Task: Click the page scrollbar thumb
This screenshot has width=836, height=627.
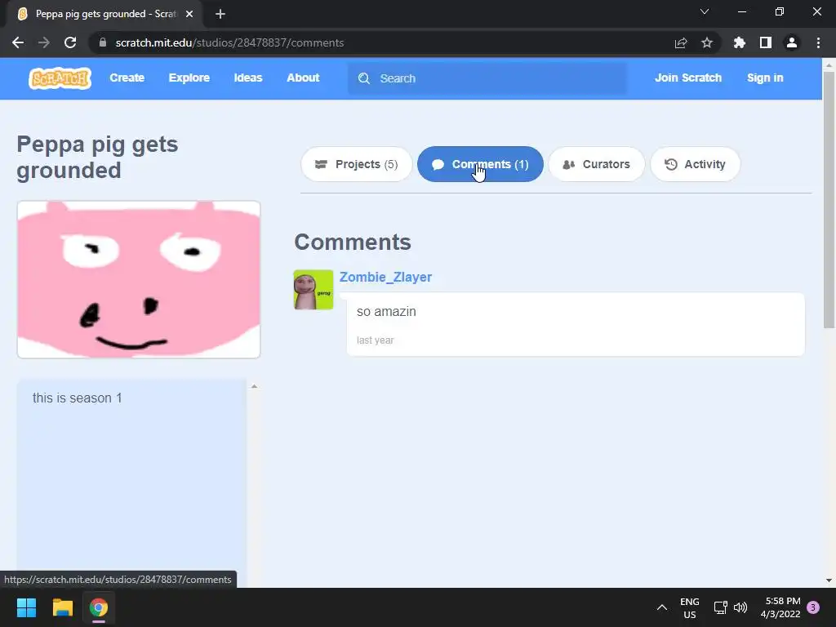Action: tap(829, 200)
